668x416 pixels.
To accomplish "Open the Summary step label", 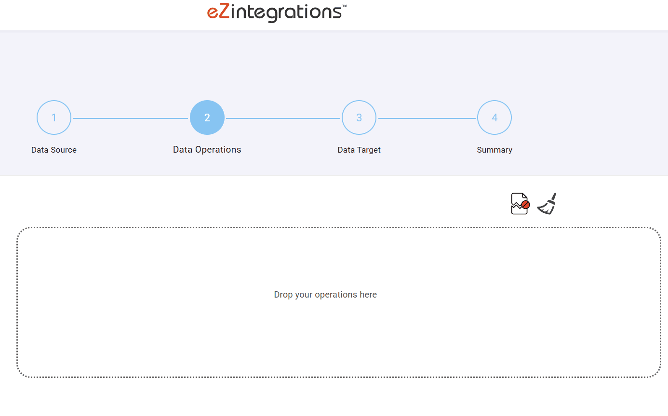I will point(494,150).
